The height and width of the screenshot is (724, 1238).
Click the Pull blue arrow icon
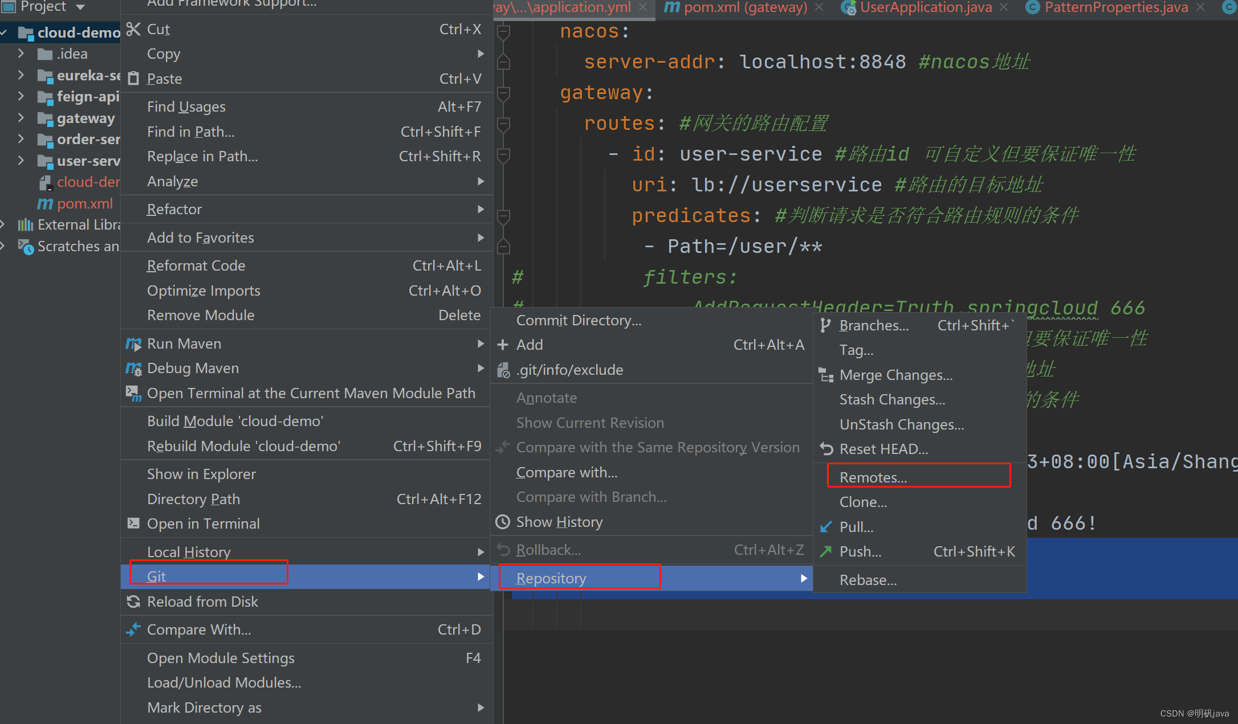[826, 527]
